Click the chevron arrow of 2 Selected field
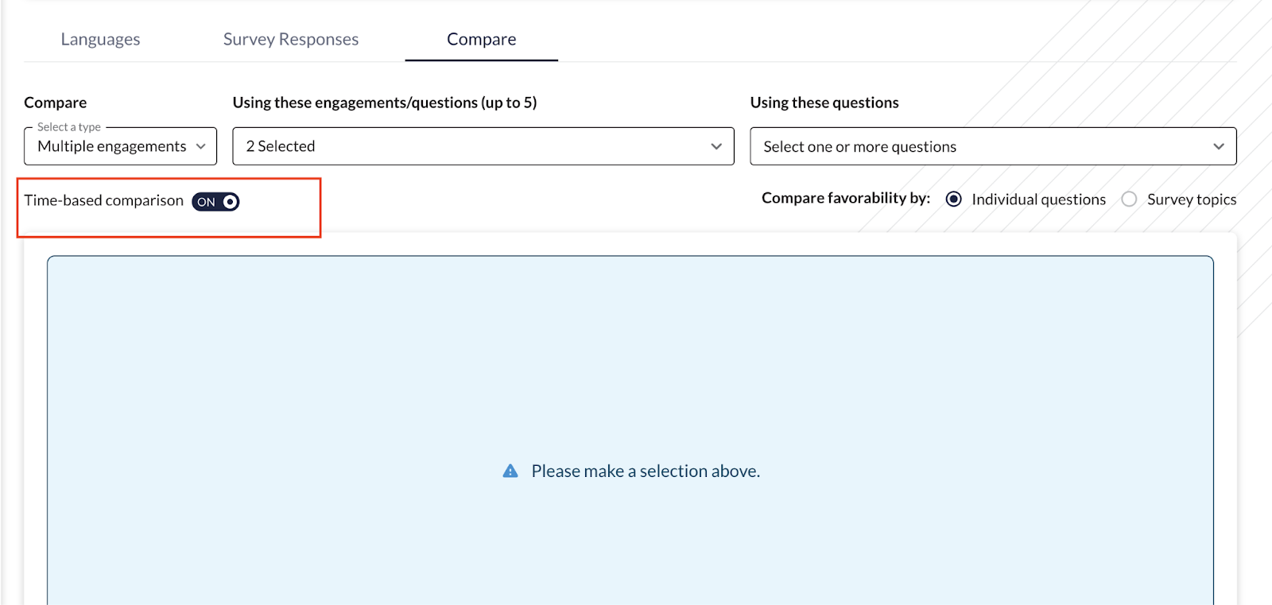Image resolution: width=1272 pixels, height=605 pixels. click(716, 146)
